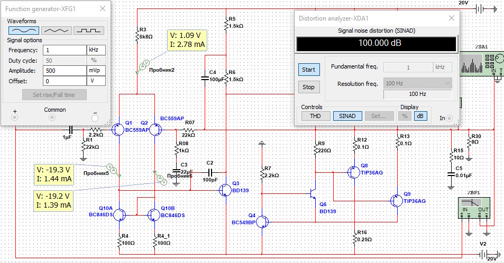Image resolution: width=504 pixels, height=263 pixels.
Task: Select the triangle waveform button
Action: [56, 31]
